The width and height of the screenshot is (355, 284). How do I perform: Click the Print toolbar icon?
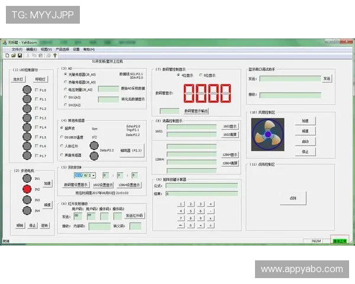(x=47, y=56)
